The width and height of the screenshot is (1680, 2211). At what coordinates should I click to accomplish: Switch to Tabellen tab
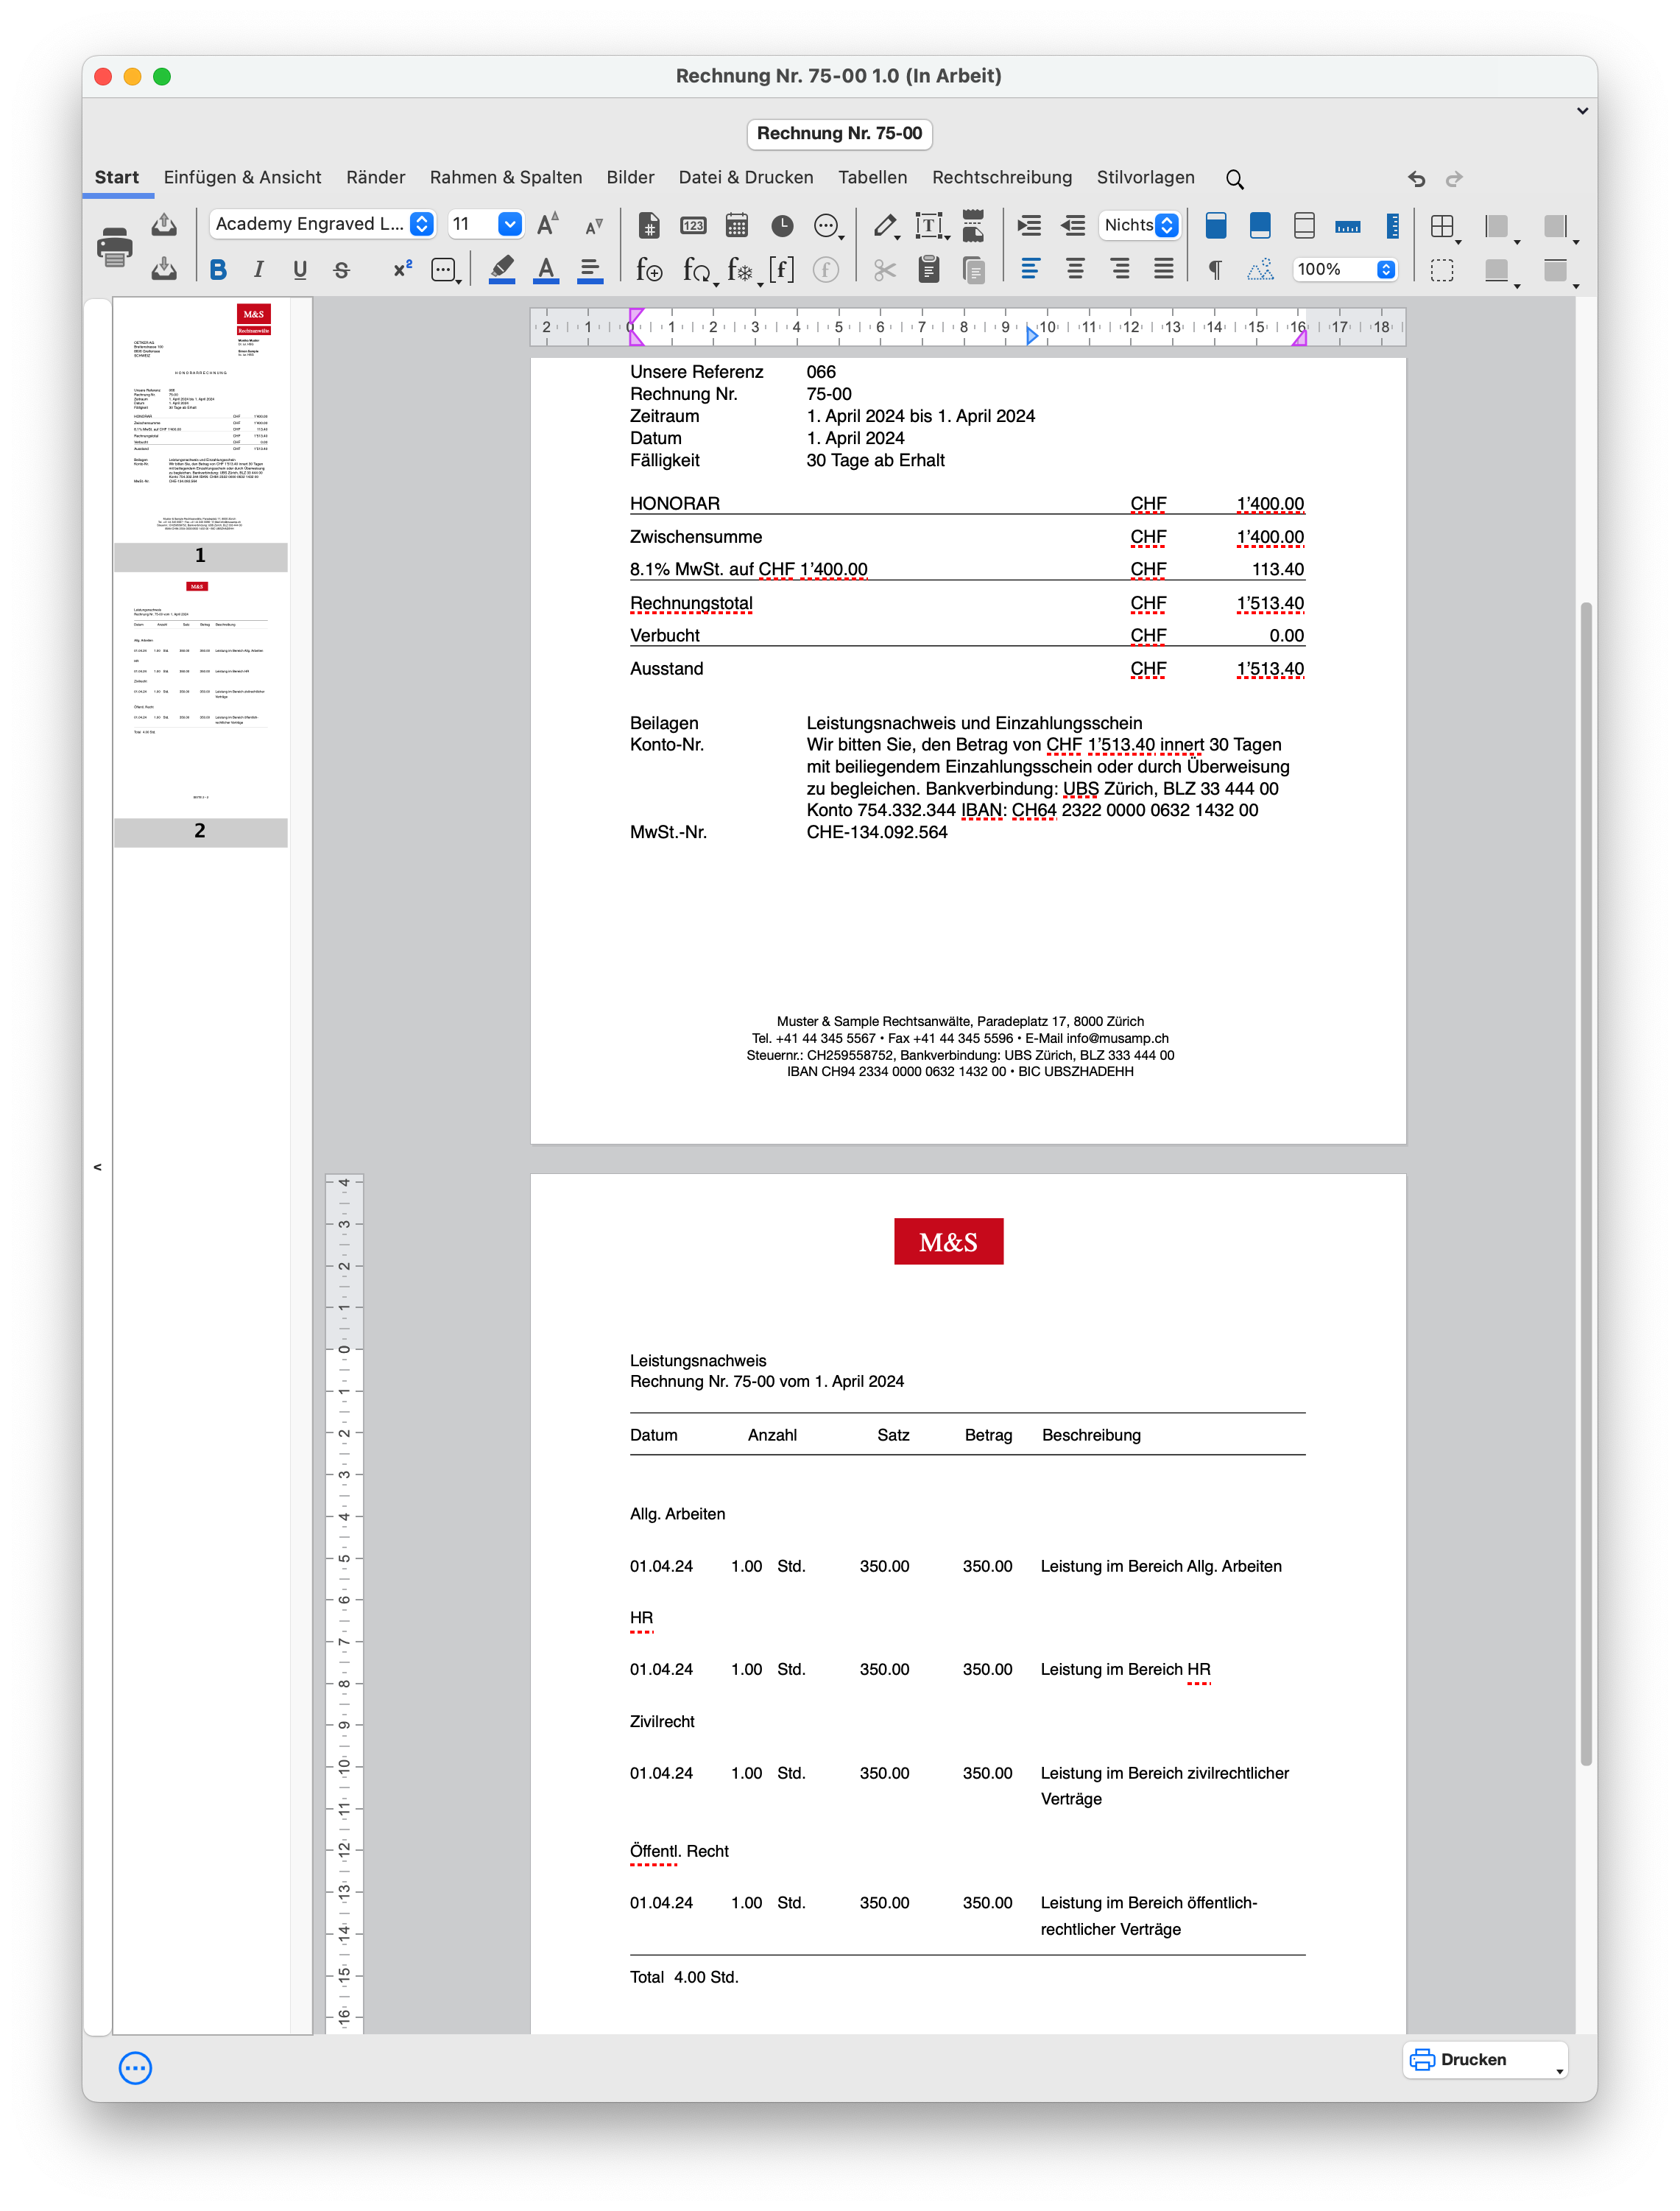click(x=872, y=177)
